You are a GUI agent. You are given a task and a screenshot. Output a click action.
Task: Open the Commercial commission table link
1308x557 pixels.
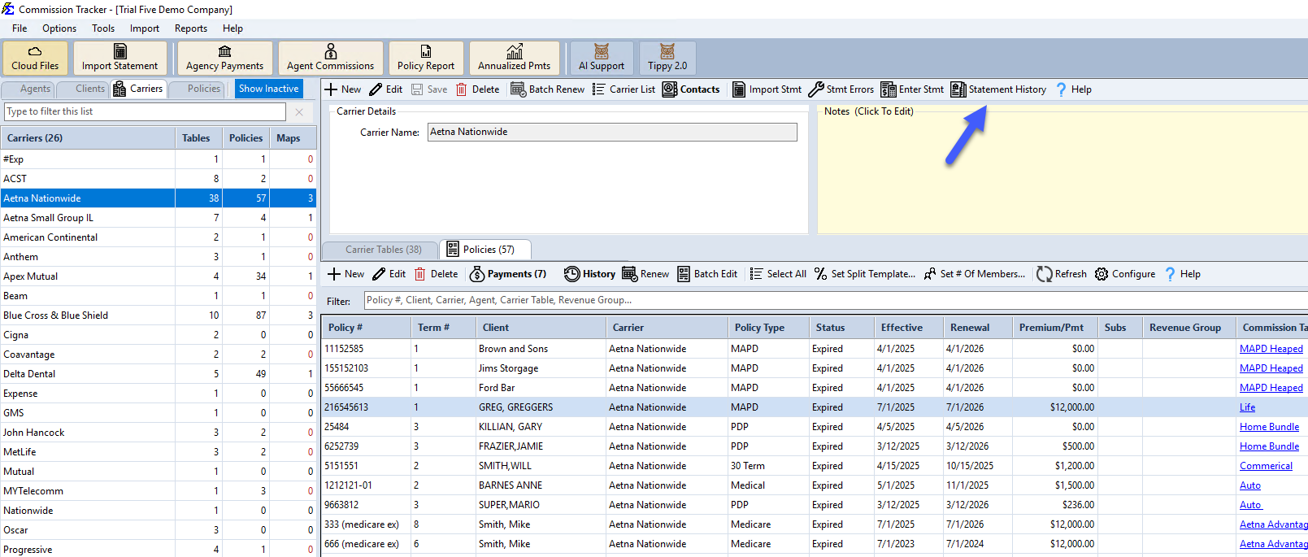(1266, 466)
